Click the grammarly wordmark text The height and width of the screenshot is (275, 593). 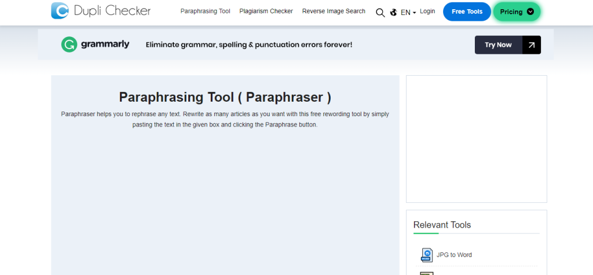coord(105,44)
